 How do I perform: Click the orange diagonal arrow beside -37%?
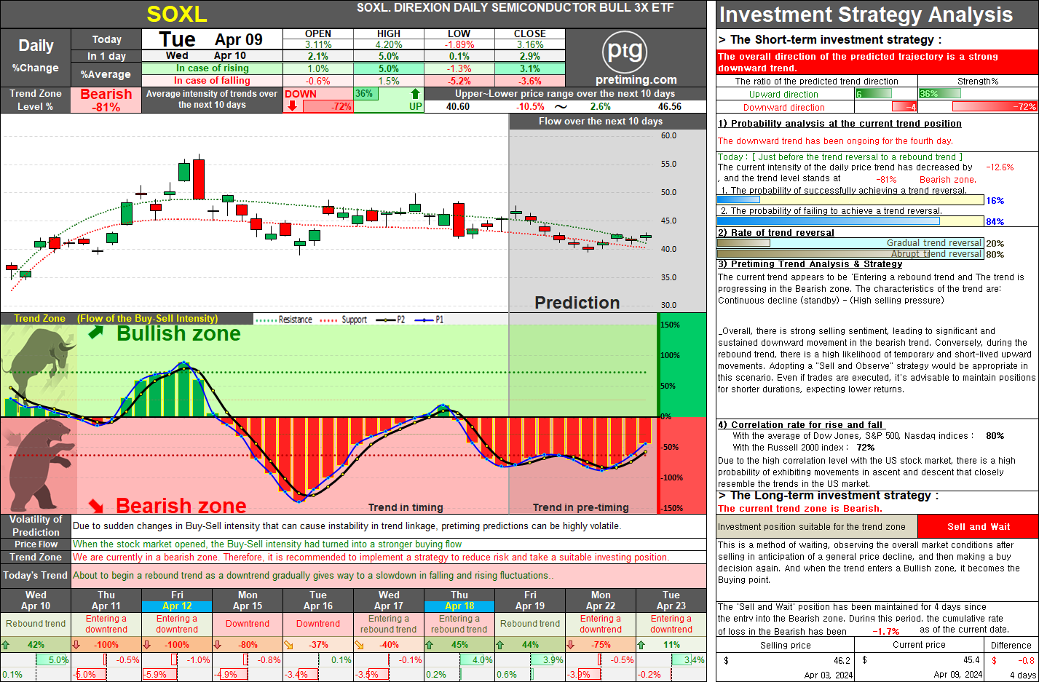288,644
